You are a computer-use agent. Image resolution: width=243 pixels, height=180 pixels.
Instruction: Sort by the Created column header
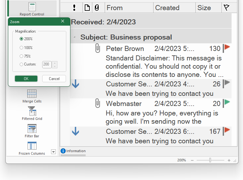(174, 8)
